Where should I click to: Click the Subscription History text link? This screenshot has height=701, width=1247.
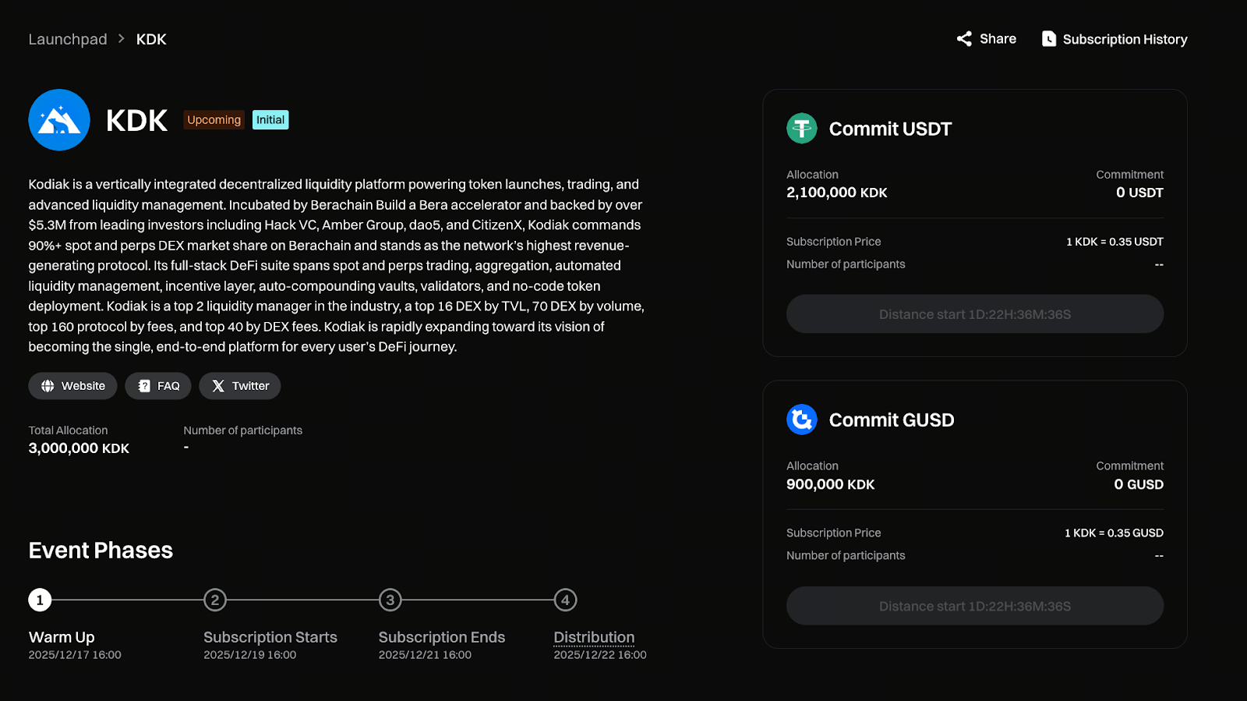pyautogui.click(x=1125, y=39)
